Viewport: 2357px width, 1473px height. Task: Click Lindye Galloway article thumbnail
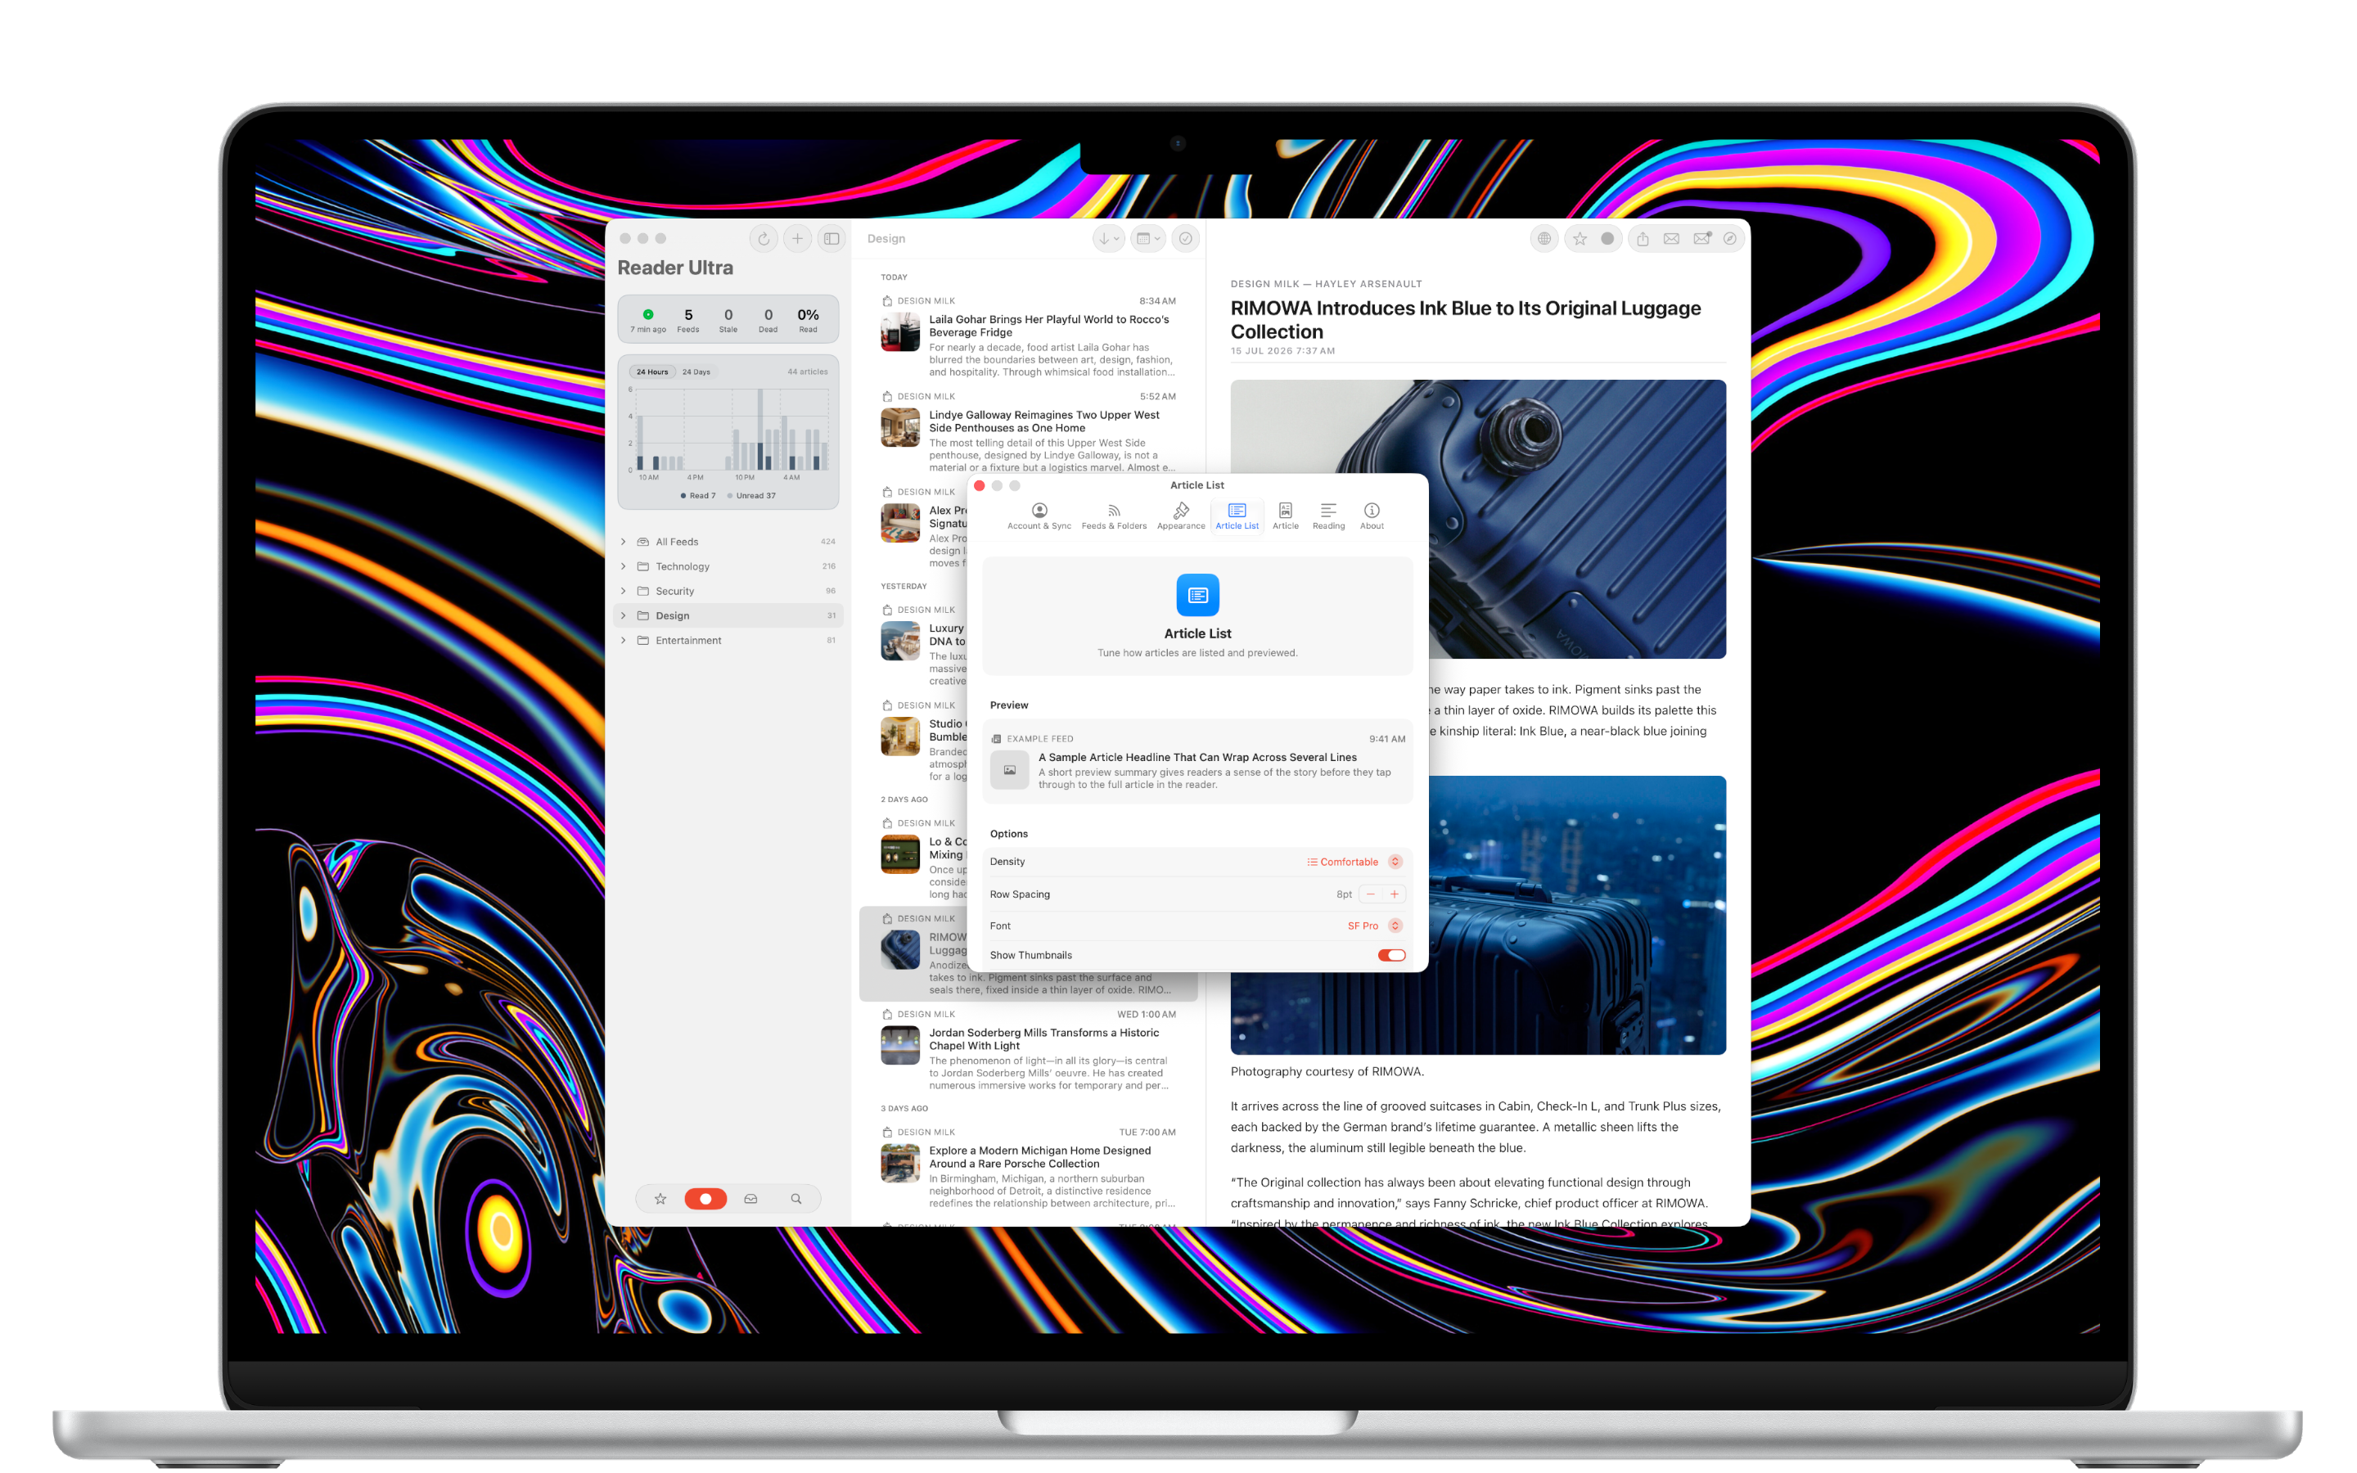(900, 428)
